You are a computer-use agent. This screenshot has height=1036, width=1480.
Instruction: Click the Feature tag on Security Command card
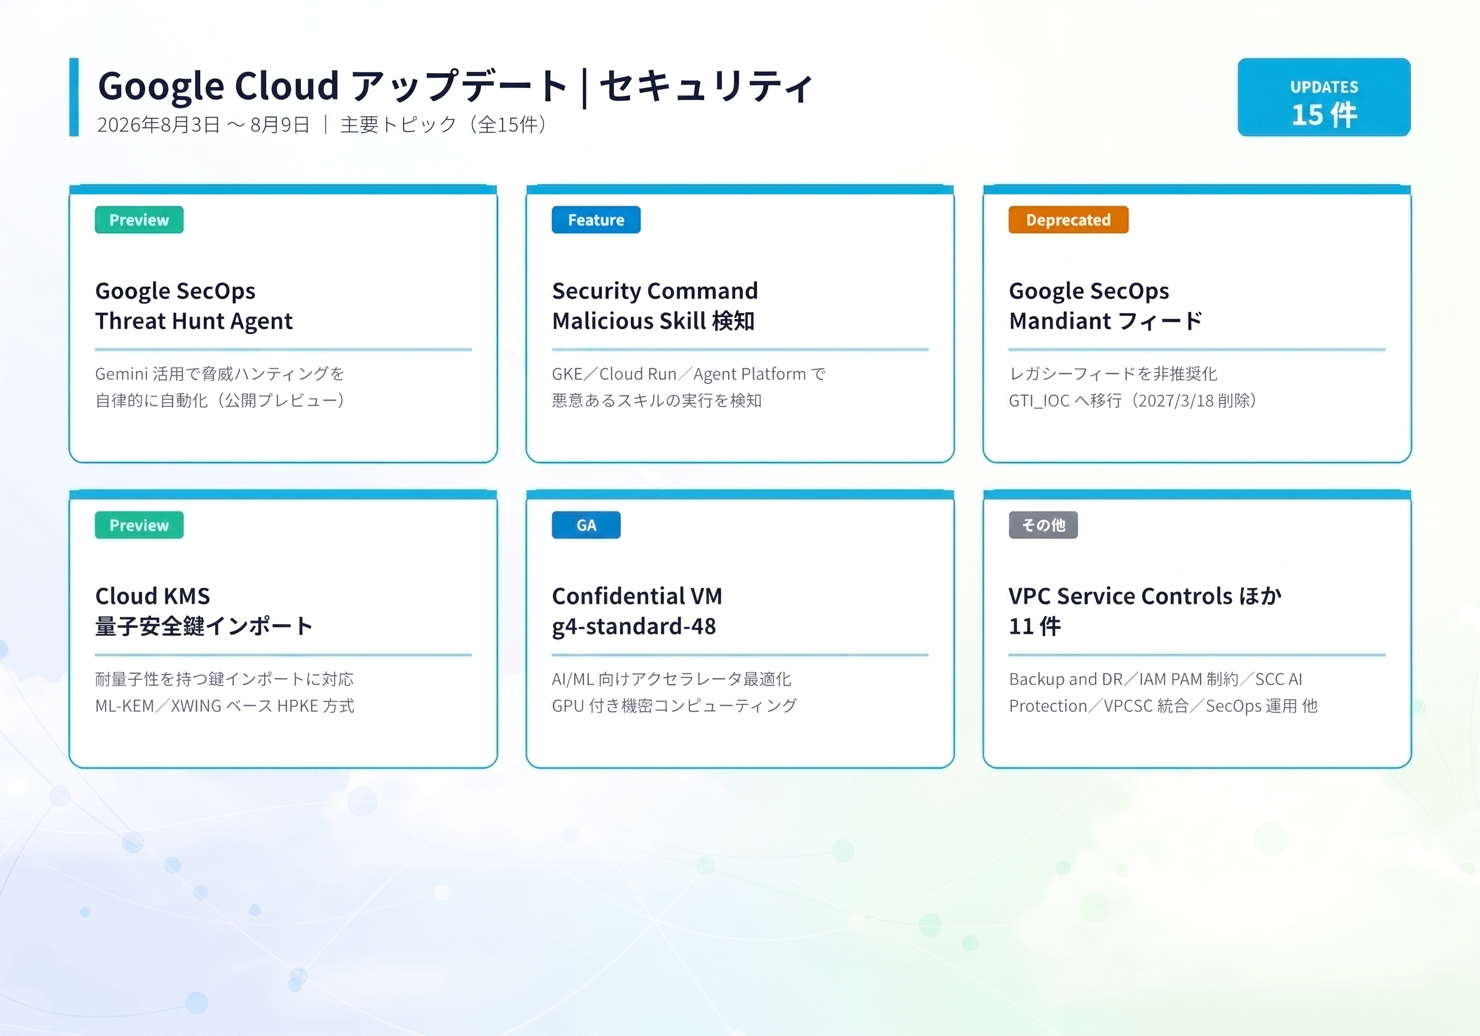[x=595, y=219]
